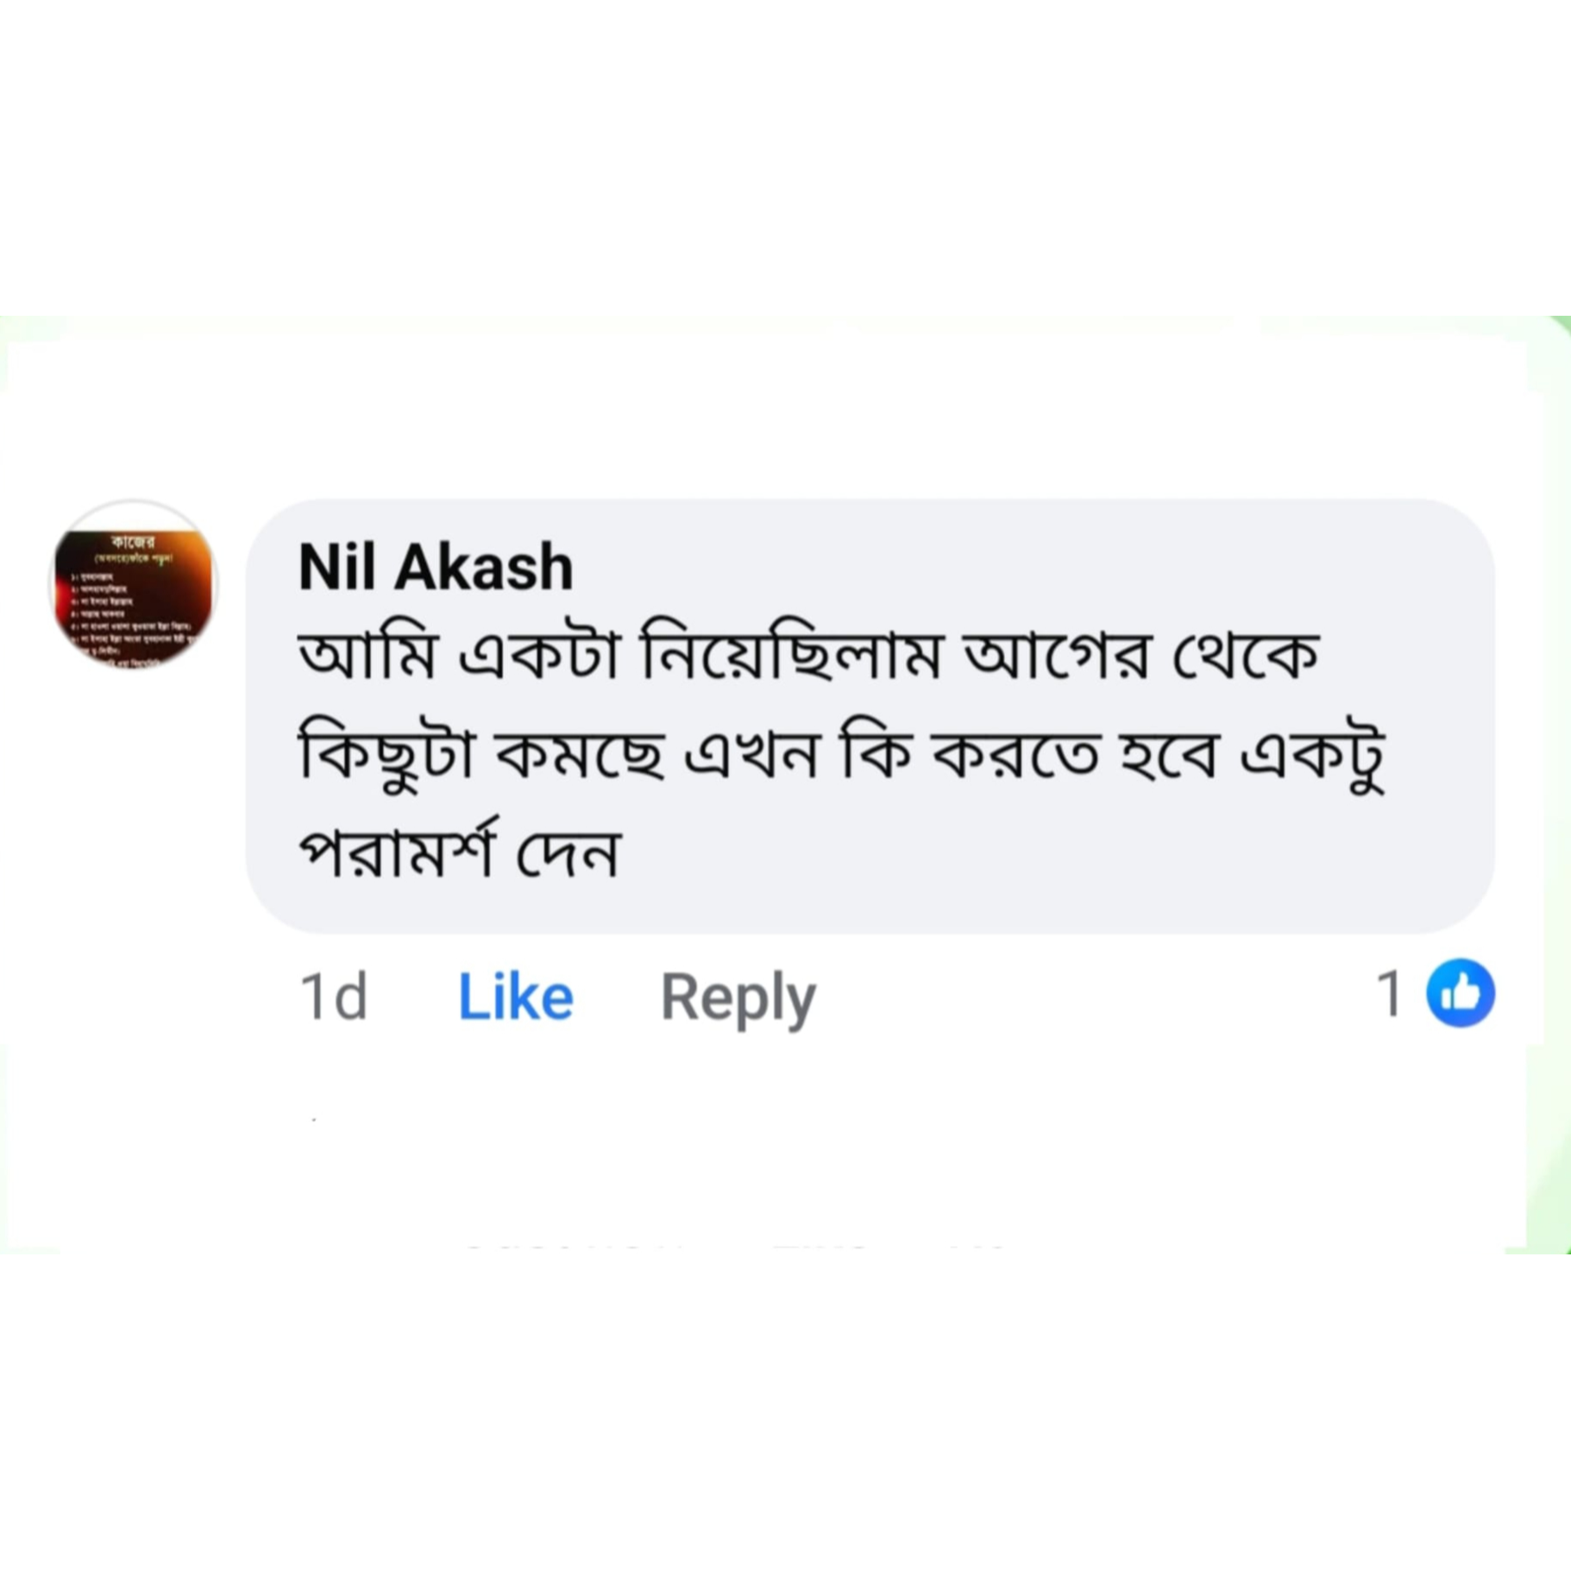
Task: Show who reacted via the "1" count
Action: [1389, 994]
